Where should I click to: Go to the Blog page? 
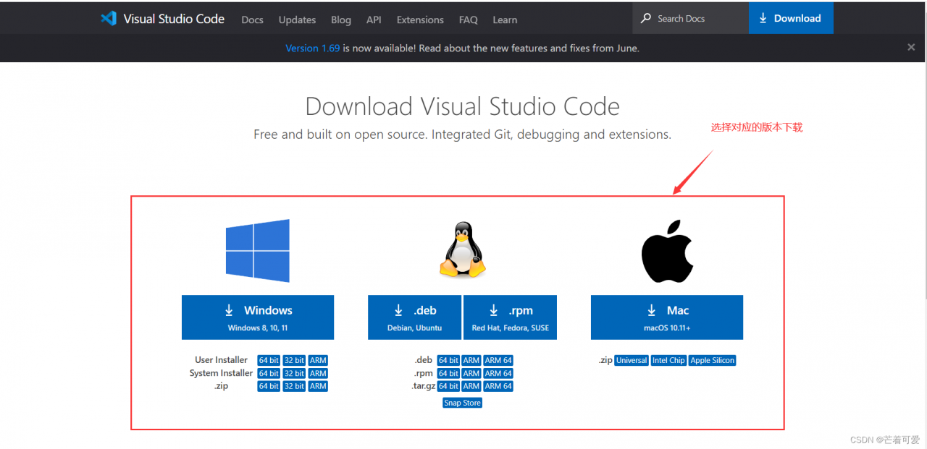click(340, 20)
